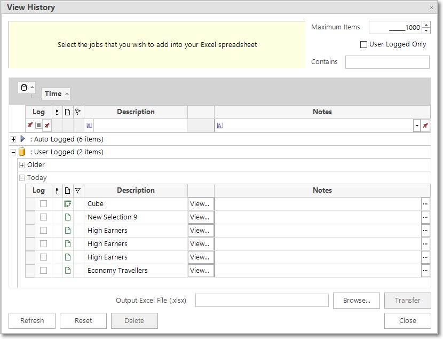Viewport: 443px width, 339px height.
Task: Open the notes ellipsis for New Selection 9
Action: (425, 217)
